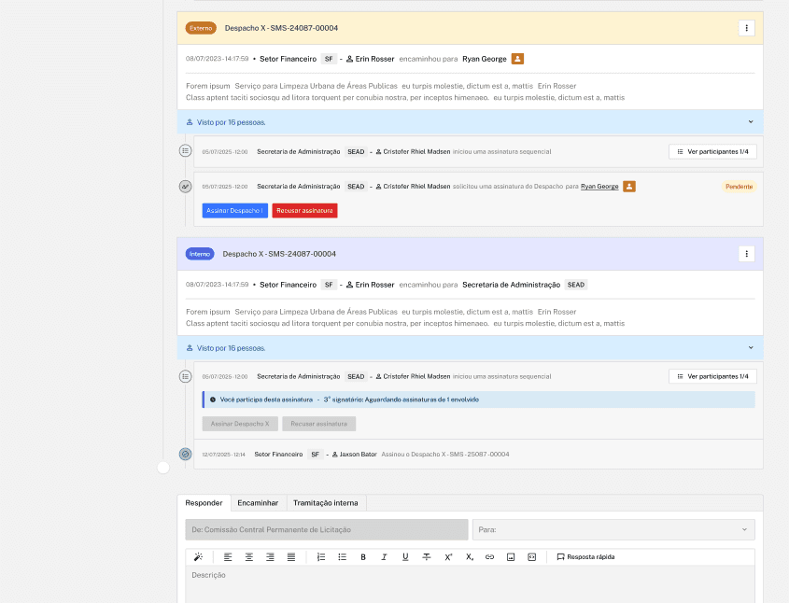Switch to the Responder tab
This screenshot has width=789, height=603.
[x=204, y=503]
